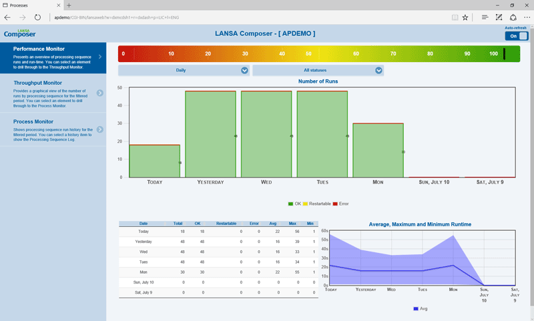Select the Today row in the table
The width and height of the screenshot is (534, 321).
[x=218, y=232]
